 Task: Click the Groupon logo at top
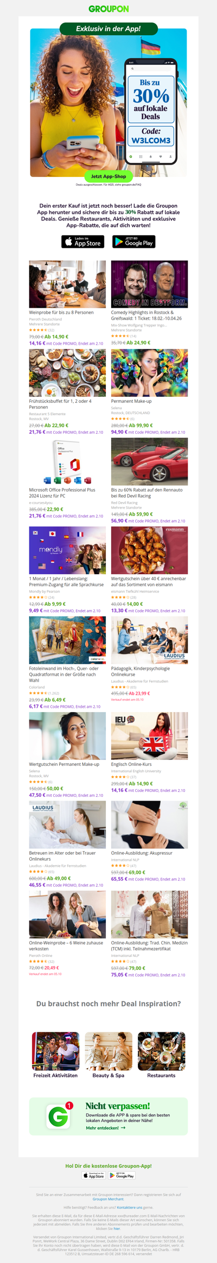108,9
